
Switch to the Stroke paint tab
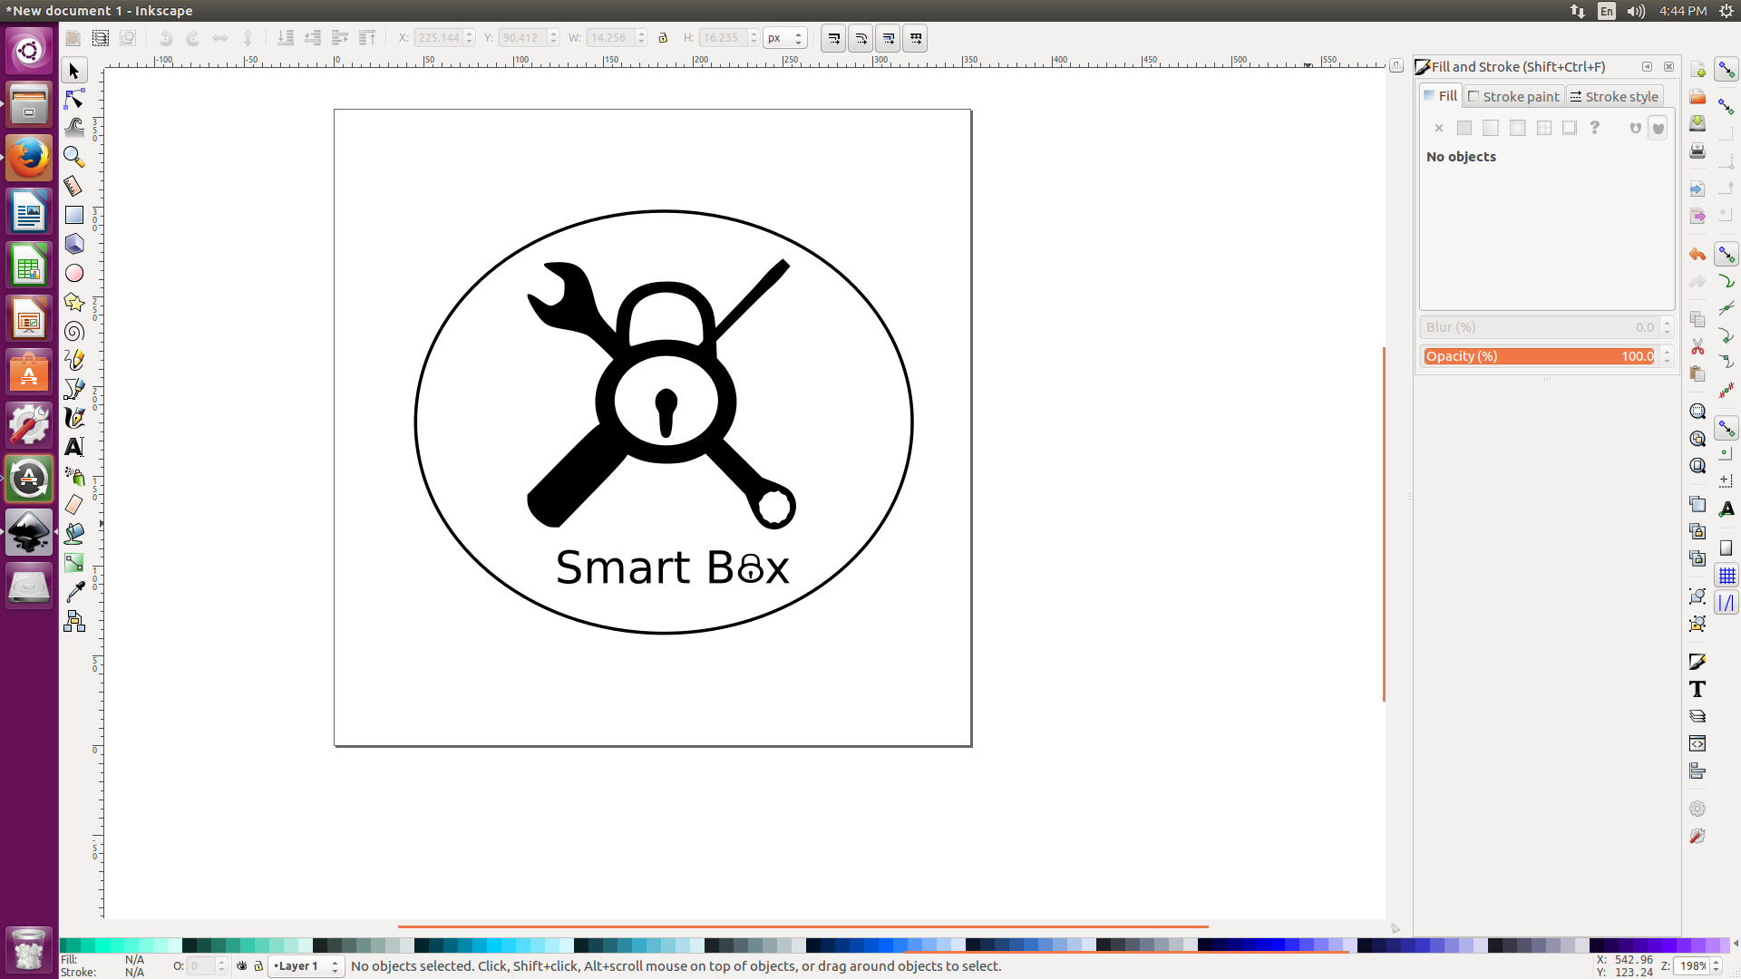click(x=1512, y=96)
